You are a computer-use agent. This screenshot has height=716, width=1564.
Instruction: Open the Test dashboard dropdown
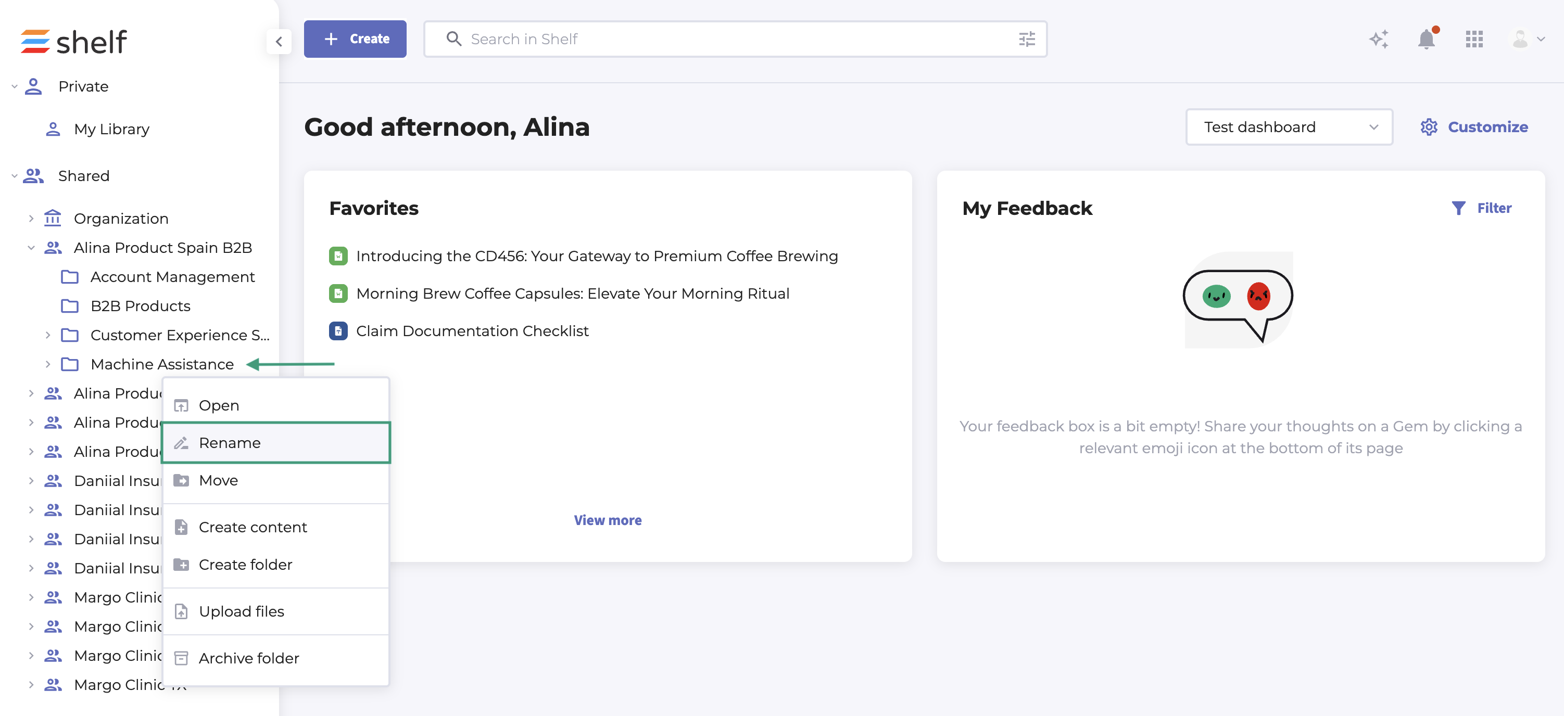coord(1289,127)
